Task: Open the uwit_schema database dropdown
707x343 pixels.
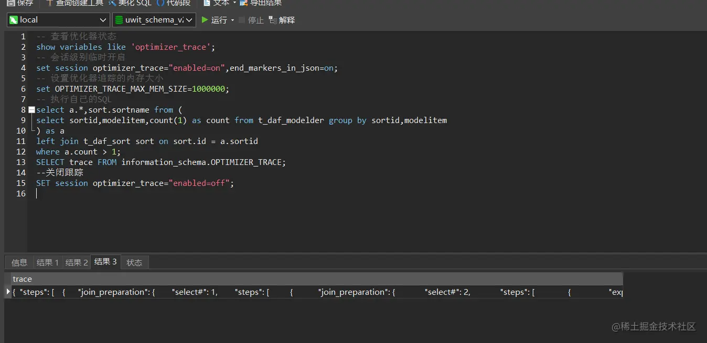Action: coord(154,20)
